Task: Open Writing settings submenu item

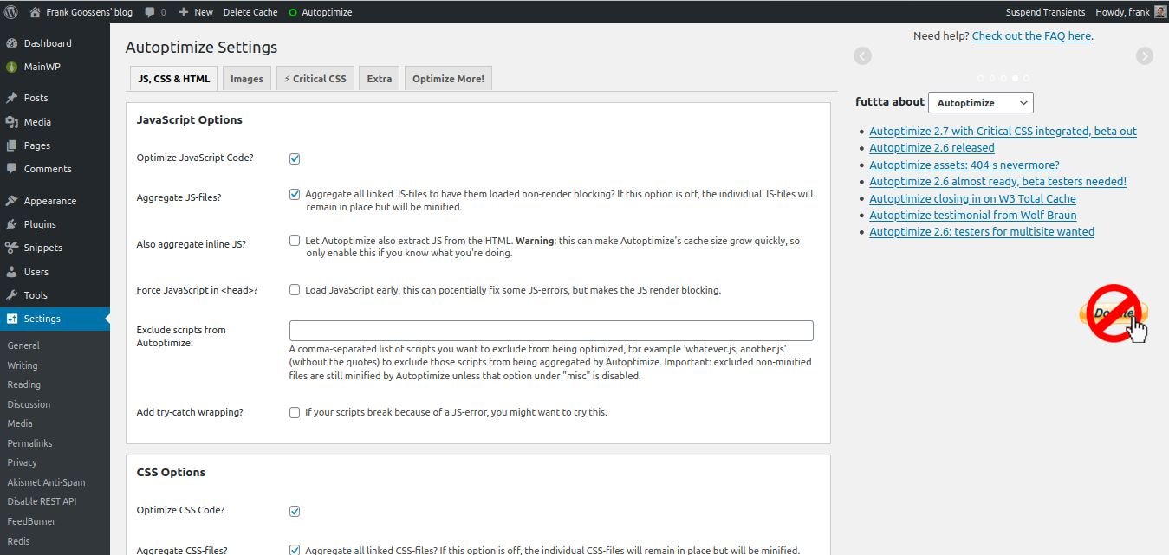Action: [x=23, y=365]
